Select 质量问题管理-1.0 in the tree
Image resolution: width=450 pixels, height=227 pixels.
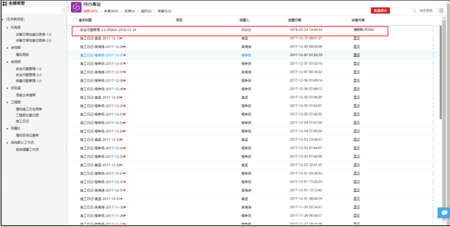(29, 81)
